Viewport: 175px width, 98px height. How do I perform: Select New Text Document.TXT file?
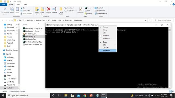pyautogui.click(x=34, y=44)
